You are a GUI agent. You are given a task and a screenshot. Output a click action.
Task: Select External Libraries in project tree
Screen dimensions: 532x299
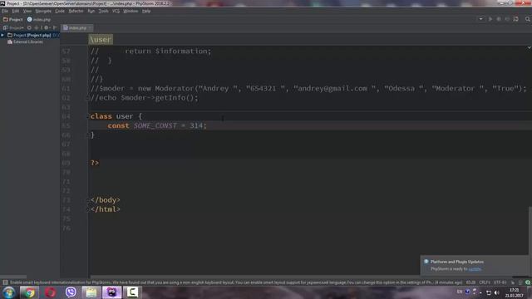coord(26,42)
